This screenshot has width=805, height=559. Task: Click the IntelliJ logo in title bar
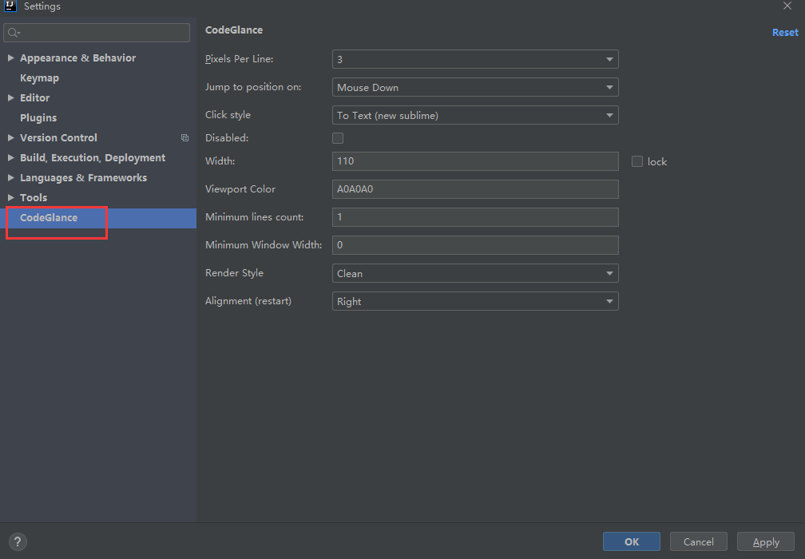pos(10,6)
